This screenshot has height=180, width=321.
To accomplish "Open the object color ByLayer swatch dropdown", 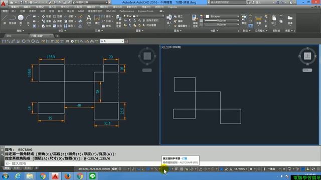I will coord(222,16).
